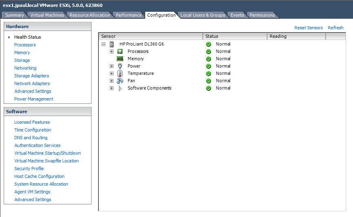Open Virtual Machine Swapfile Location link
This screenshot has height=217, width=353.
pyautogui.click(x=46, y=161)
